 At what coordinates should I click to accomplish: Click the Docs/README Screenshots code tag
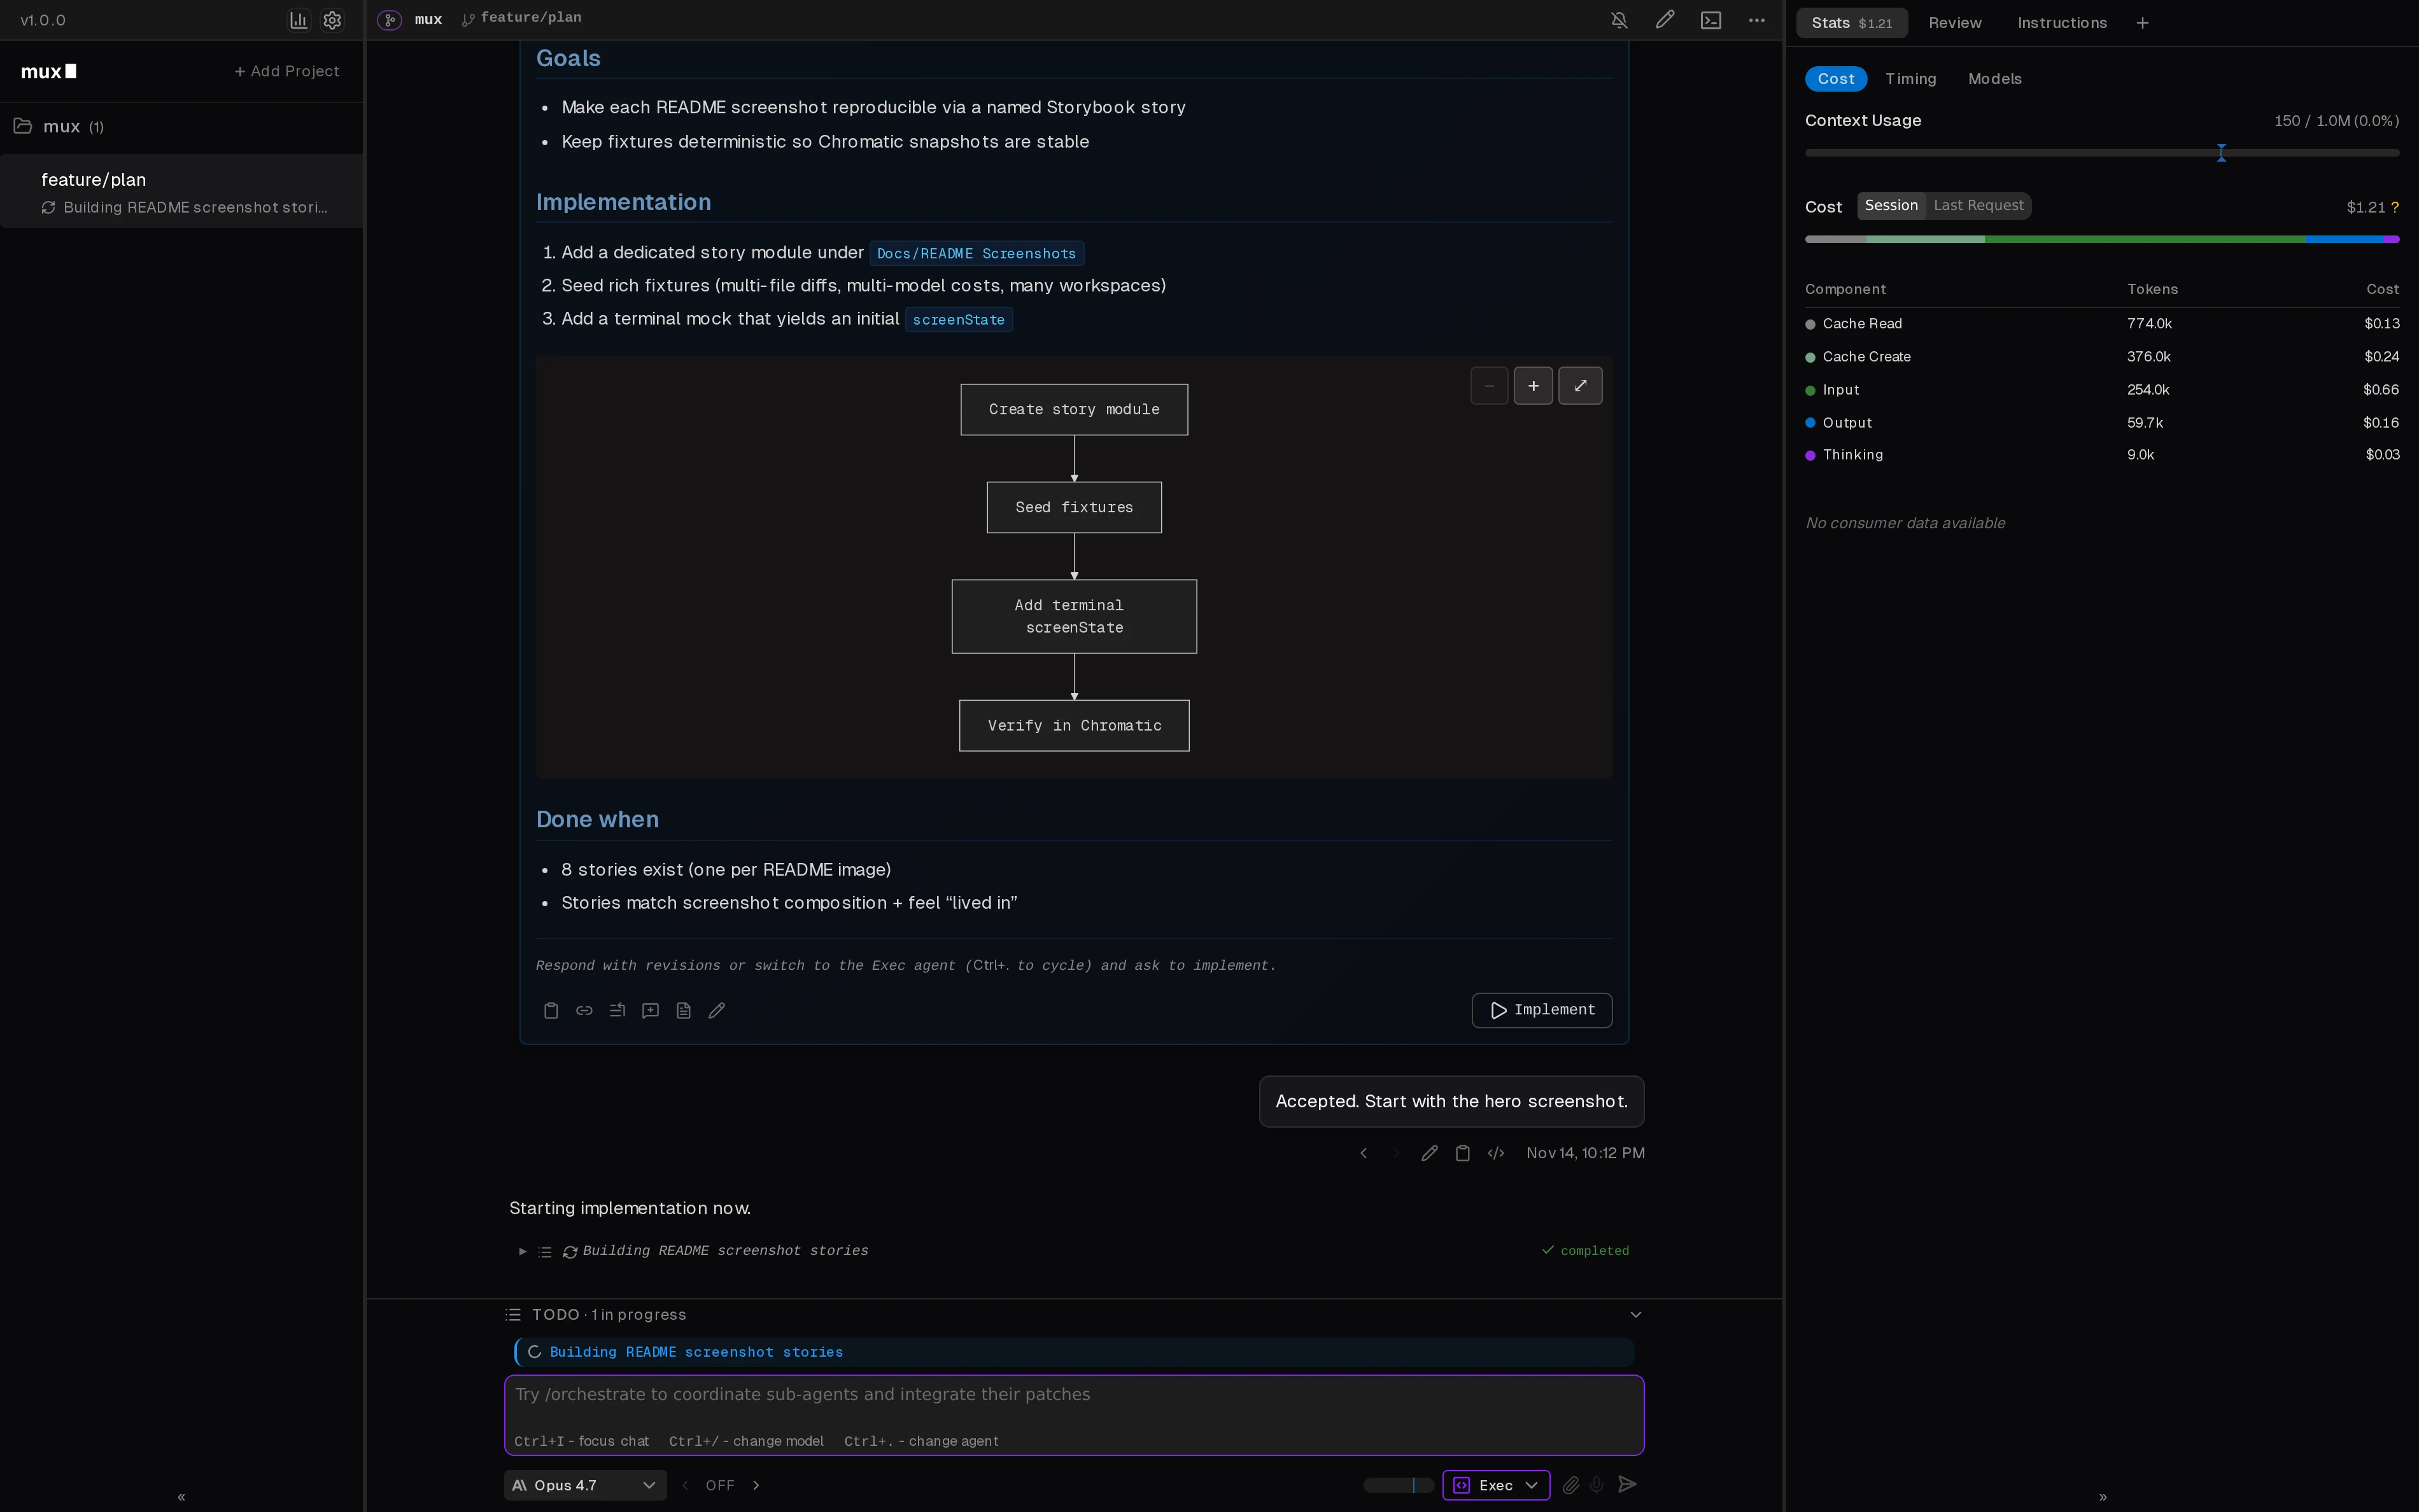pos(977,254)
